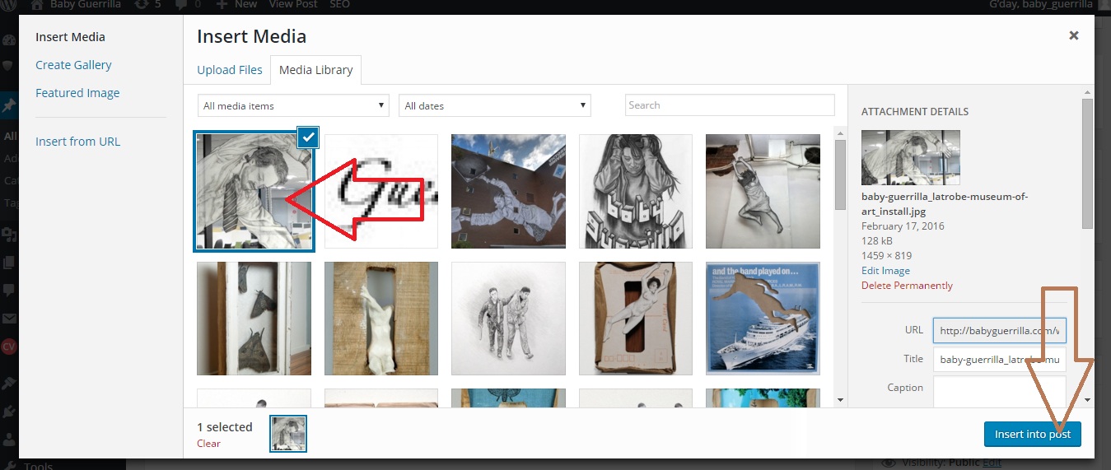Click the envelope icon in admin sidebar
The width and height of the screenshot is (1111, 470).
[x=9, y=318]
